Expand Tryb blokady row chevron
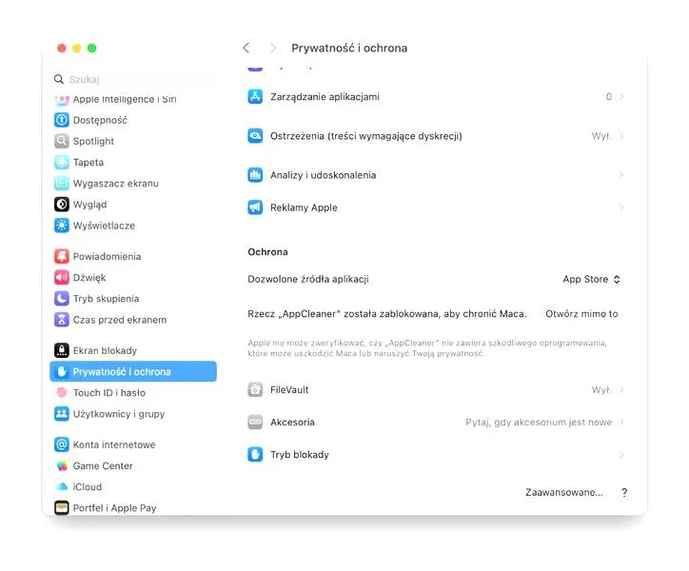This screenshot has height=571, width=689. point(621,455)
